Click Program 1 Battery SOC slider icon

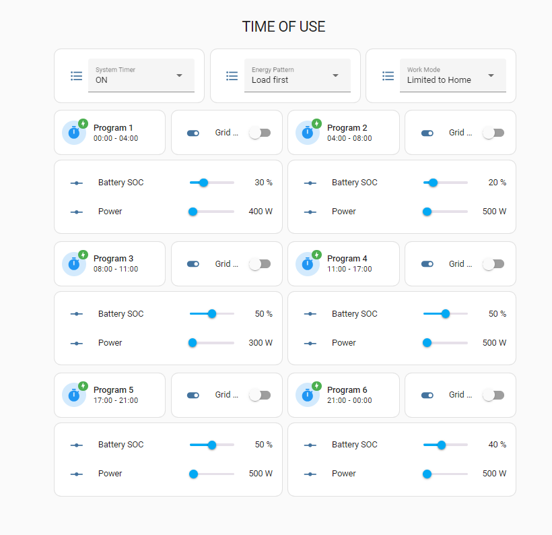77,183
